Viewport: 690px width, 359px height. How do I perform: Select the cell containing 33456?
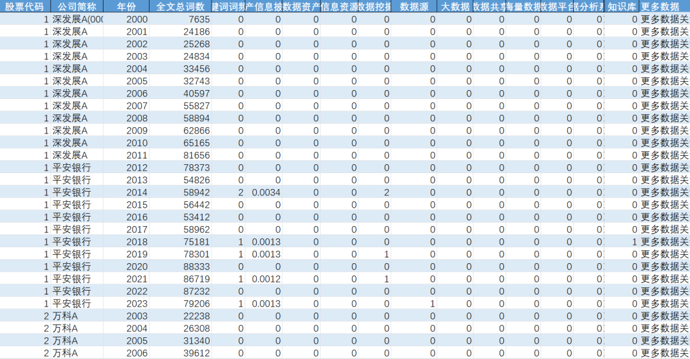pos(180,68)
